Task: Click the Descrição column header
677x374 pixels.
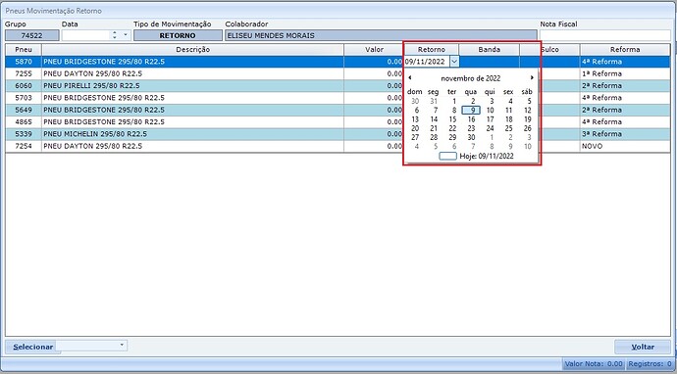Action: coord(193,50)
